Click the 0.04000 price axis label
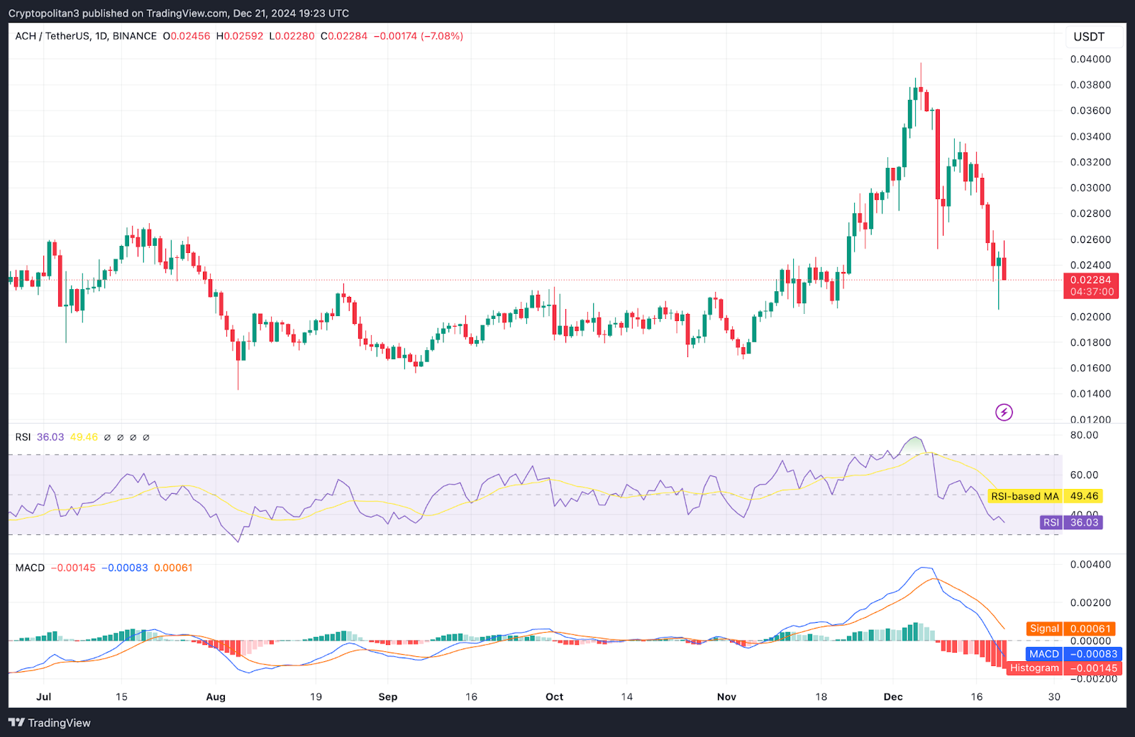Image resolution: width=1135 pixels, height=737 pixels. pos(1090,60)
